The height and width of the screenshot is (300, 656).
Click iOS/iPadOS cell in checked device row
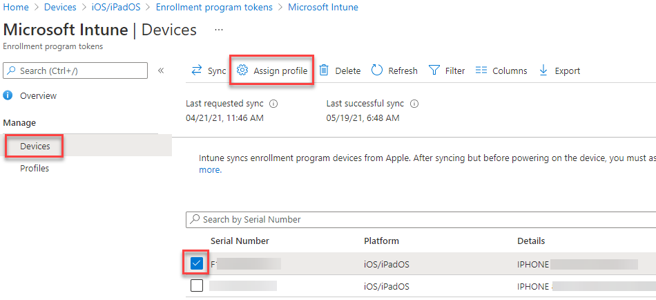click(x=387, y=264)
